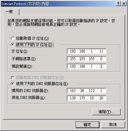128x131 pixels.
Task: Click first octet 139 of alternate DNS
Action: pyautogui.click(x=73, y=98)
